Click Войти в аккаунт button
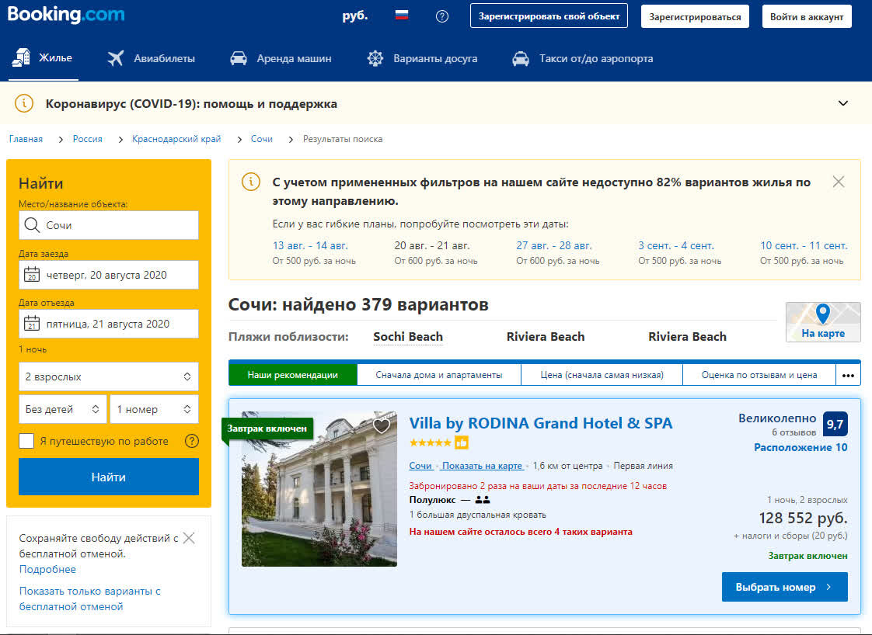The height and width of the screenshot is (635, 872). point(807,16)
